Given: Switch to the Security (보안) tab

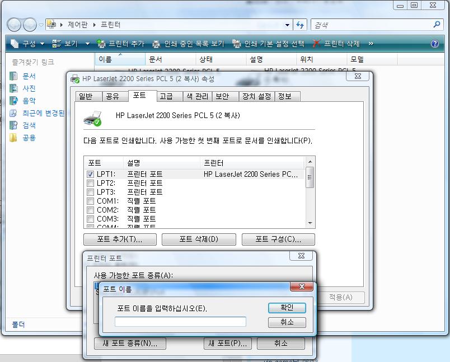Looking at the screenshot, I should click(226, 96).
